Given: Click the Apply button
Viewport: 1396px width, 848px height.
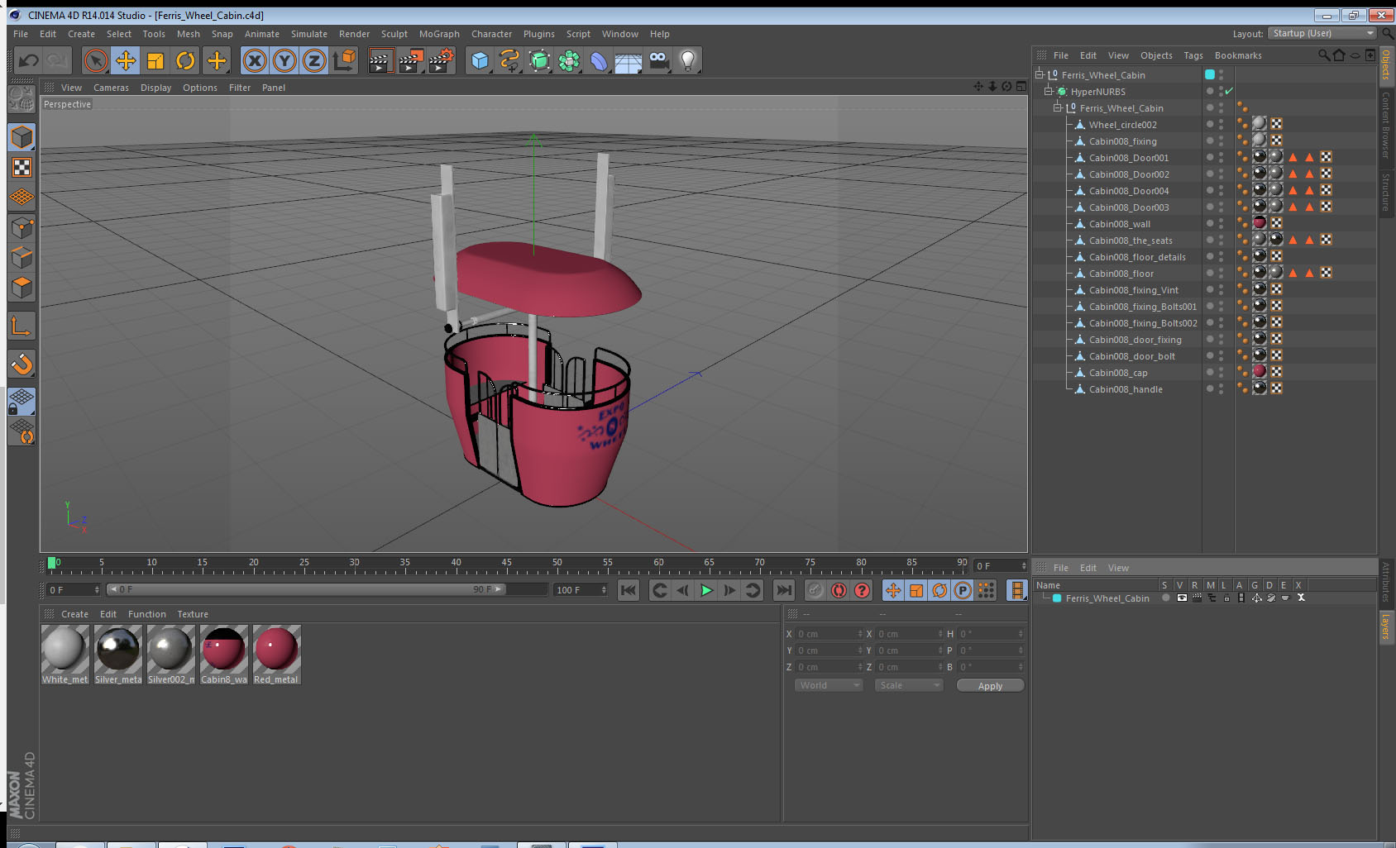Looking at the screenshot, I should pos(990,686).
